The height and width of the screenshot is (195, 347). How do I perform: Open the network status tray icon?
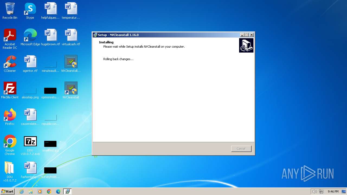321,191
